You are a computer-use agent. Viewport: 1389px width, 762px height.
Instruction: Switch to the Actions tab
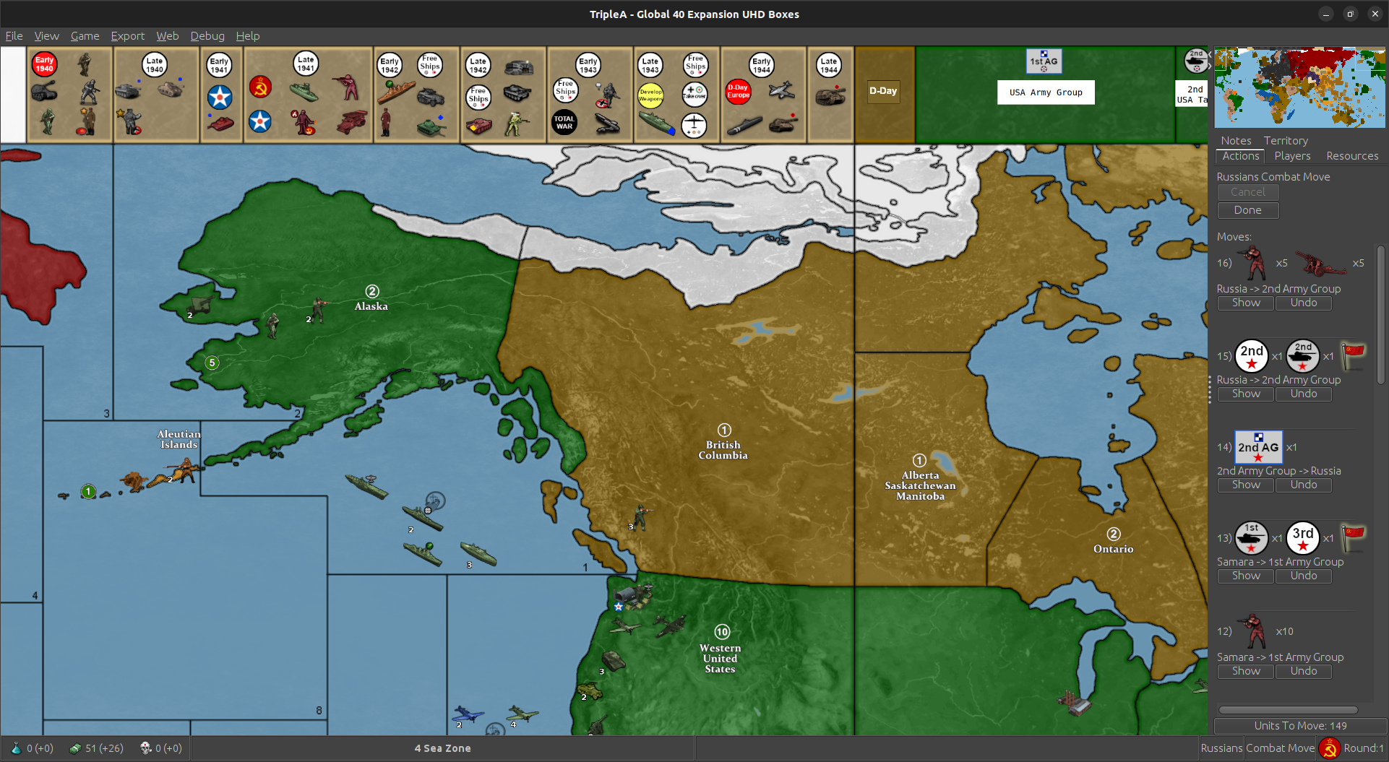[x=1241, y=156]
